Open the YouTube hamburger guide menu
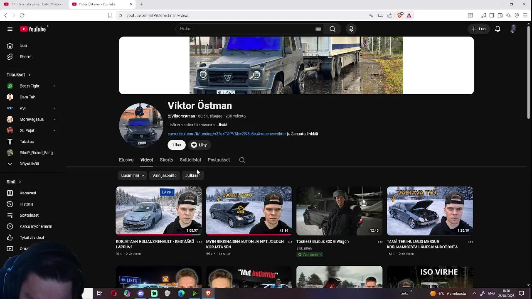 10,29
